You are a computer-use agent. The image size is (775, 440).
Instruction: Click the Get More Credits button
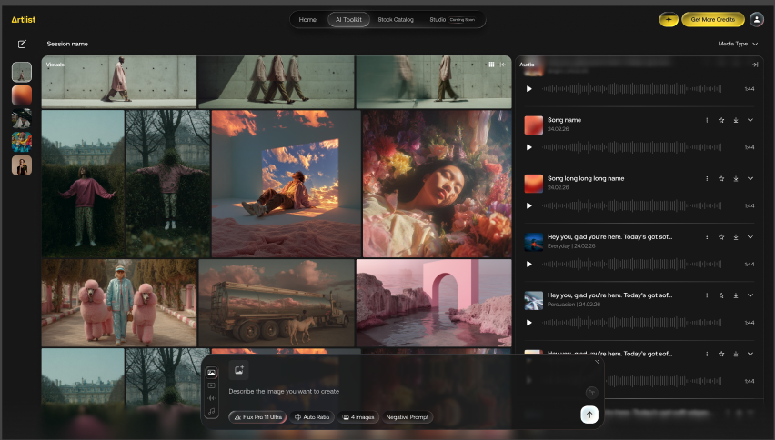pos(712,19)
